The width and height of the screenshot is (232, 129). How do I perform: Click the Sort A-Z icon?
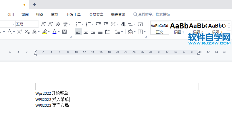[123, 24]
